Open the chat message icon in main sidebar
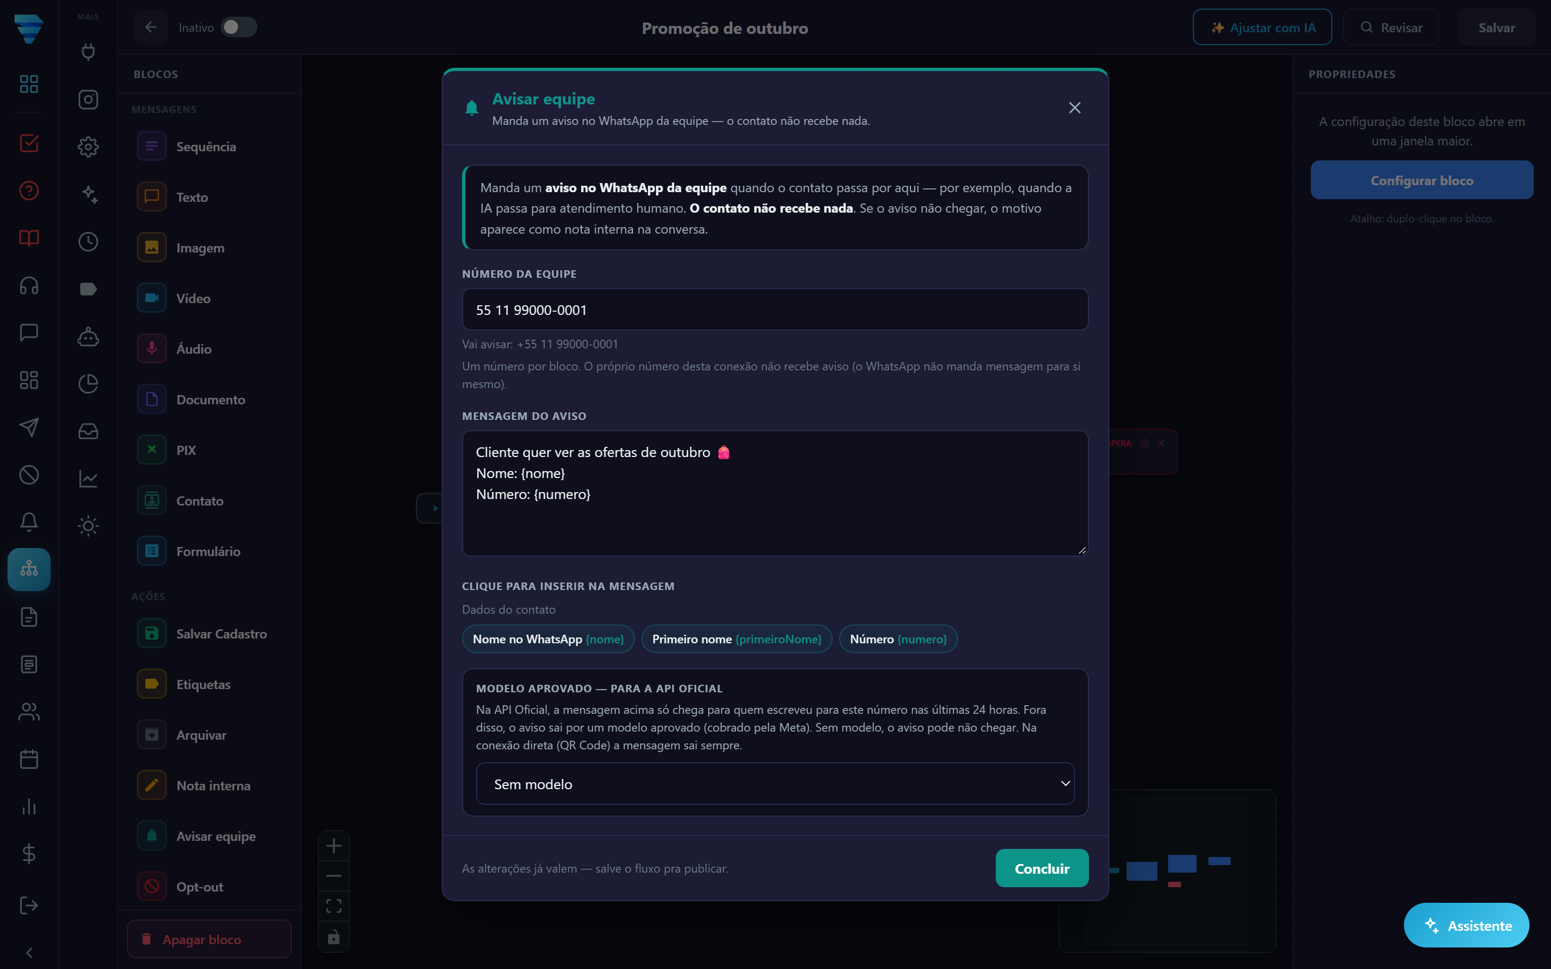The height and width of the screenshot is (969, 1551). tap(29, 333)
